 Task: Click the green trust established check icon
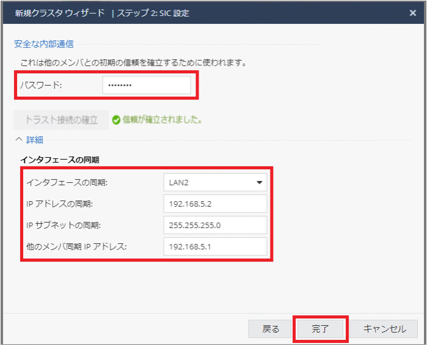point(116,120)
